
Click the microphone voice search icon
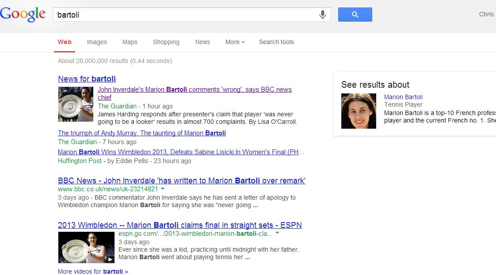(x=322, y=15)
